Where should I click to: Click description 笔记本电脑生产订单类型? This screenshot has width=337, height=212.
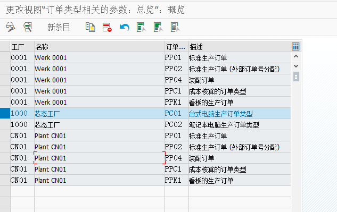coord(224,125)
